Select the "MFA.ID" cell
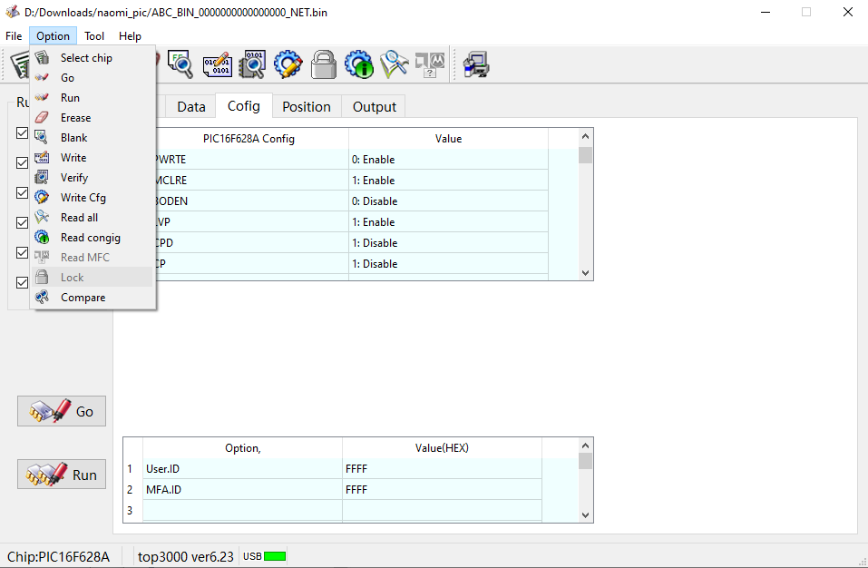 (242, 490)
